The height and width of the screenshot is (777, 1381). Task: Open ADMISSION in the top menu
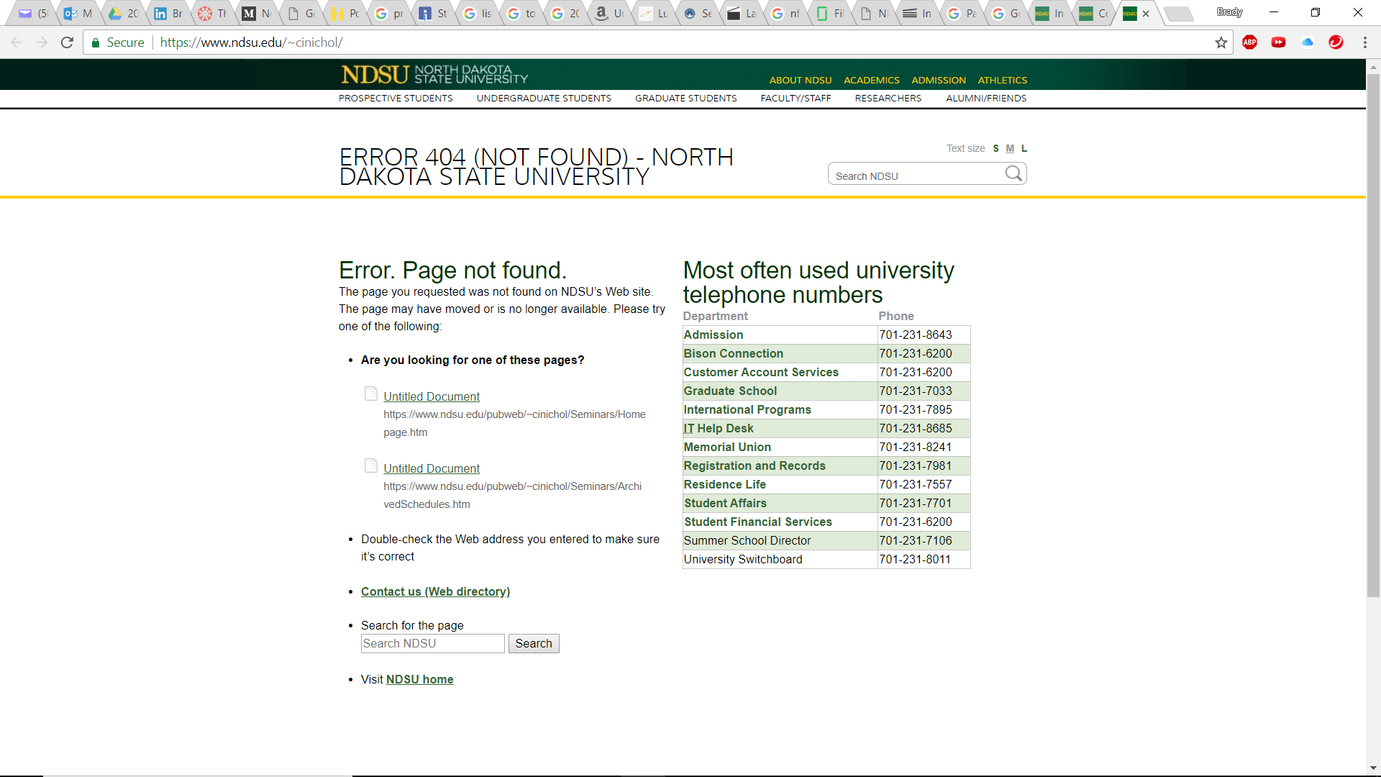coord(939,80)
